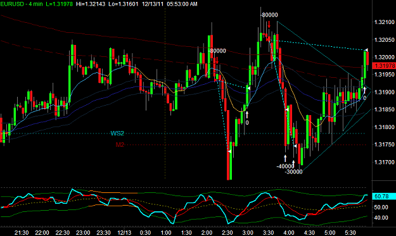Image resolution: width=396 pixels, height=236 pixels.
Task: Click the 05:53:00 AM timestamp
Action: (182, 4)
